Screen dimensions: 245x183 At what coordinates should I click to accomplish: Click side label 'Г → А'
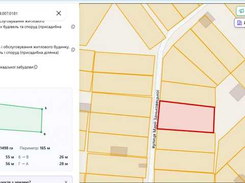coord(23,164)
